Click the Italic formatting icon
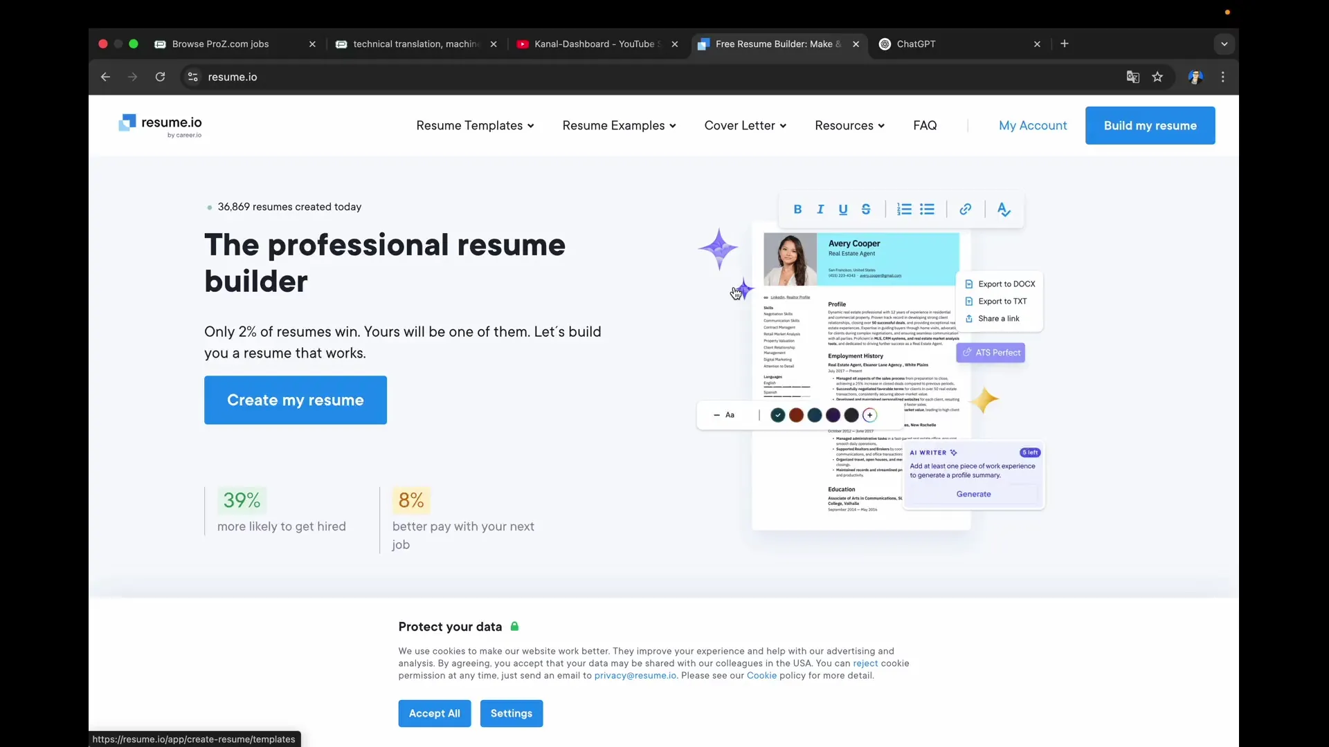Image resolution: width=1329 pixels, height=747 pixels. click(x=820, y=210)
